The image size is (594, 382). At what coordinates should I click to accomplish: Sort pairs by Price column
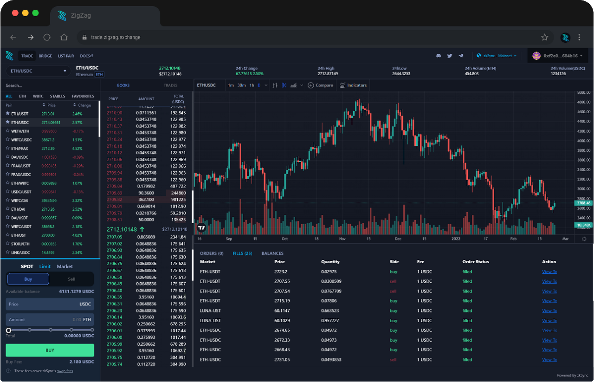pos(49,105)
